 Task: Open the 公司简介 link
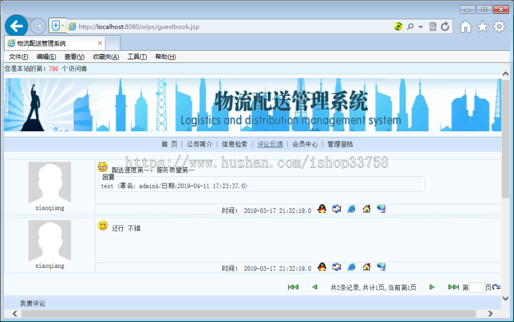(200, 144)
